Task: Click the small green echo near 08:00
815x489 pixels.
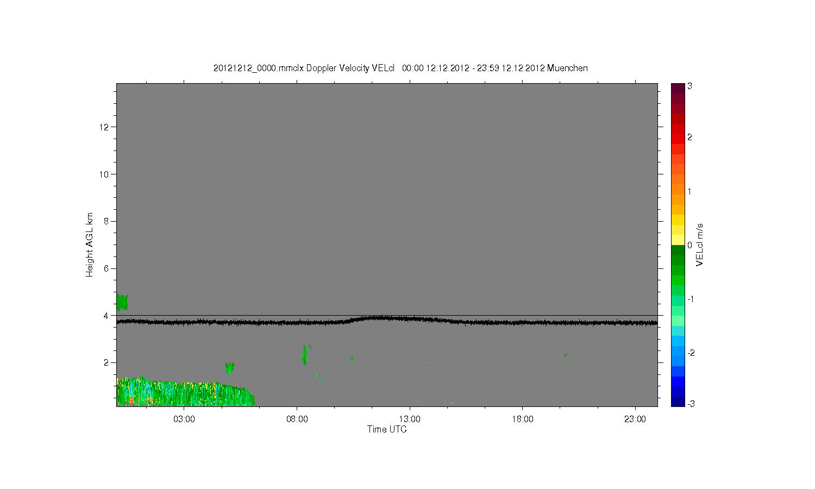Action: (x=305, y=355)
